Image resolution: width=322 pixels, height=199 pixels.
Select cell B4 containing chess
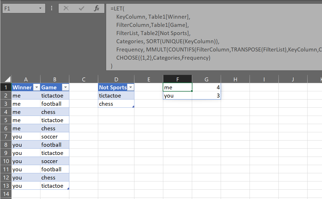click(x=55, y=112)
